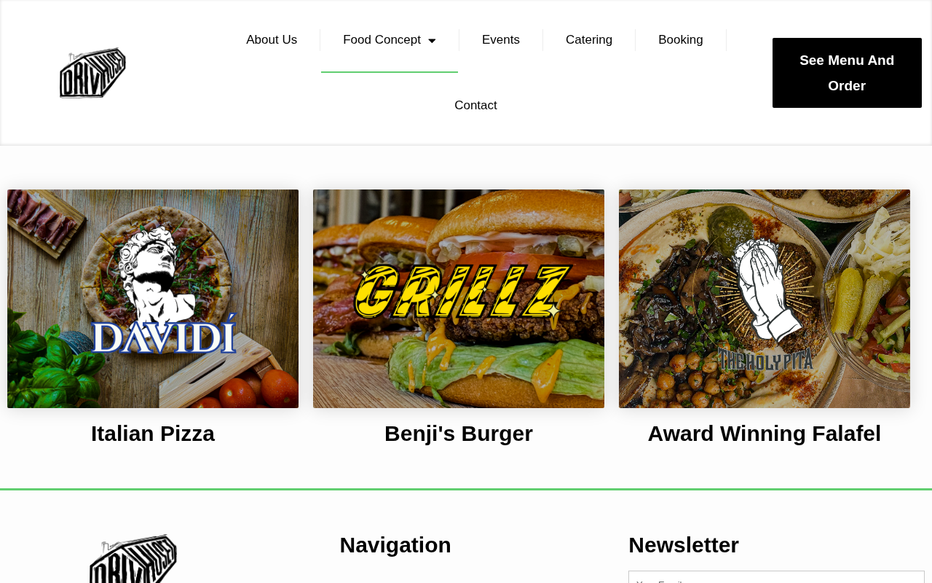Open the Grillz burger image
This screenshot has width=932, height=583.
[459, 299]
